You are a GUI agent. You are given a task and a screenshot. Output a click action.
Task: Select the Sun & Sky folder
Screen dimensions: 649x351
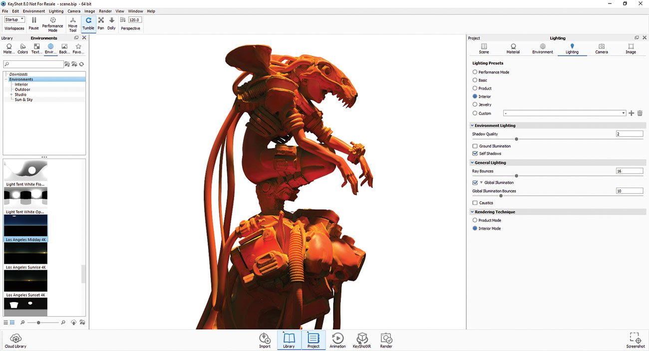click(x=23, y=100)
